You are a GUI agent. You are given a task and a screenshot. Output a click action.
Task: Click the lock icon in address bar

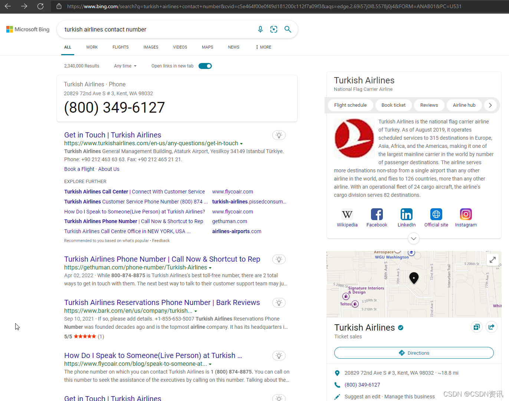pyautogui.click(x=59, y=6)
